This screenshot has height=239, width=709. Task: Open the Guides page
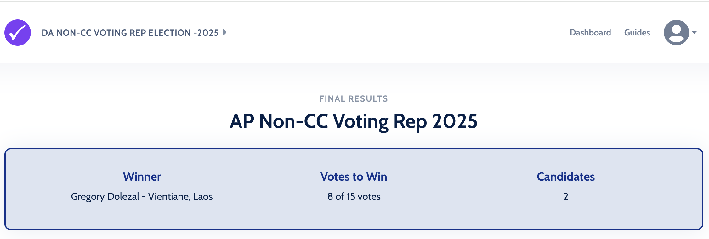637,33
